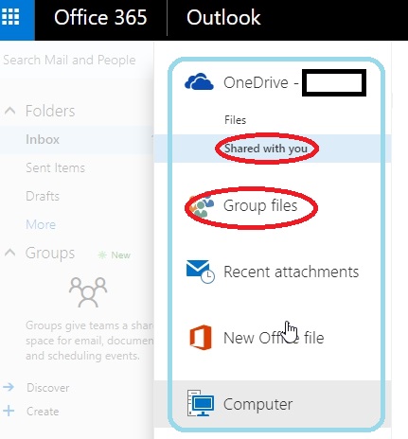Viewport: 408px width, 439px height.
Task: Click the Discover arrow icon
Action: click(x=9, y=387)
